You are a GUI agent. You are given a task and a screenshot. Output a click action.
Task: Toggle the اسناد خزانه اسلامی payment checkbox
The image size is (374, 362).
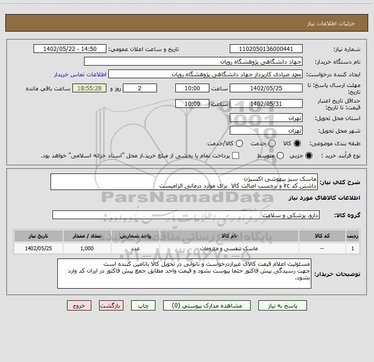click(236, 155)
